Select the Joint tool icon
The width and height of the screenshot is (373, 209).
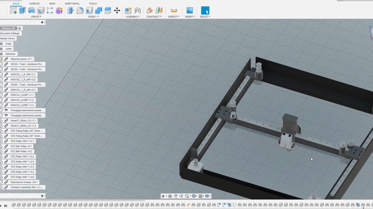pyautogui.click(x=138, y=11)
